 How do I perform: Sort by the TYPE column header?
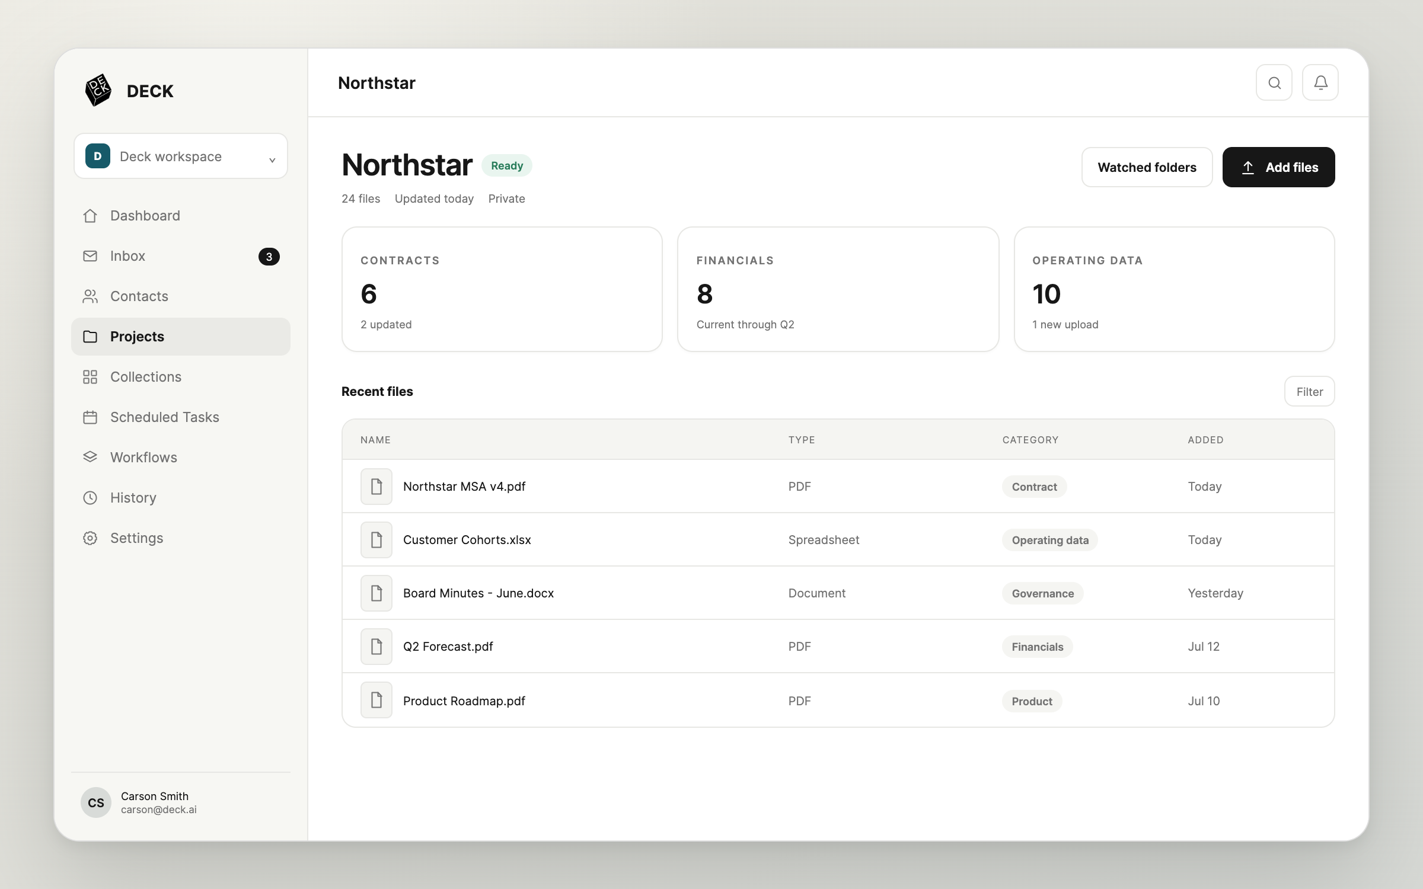click(x=802, y=440)
